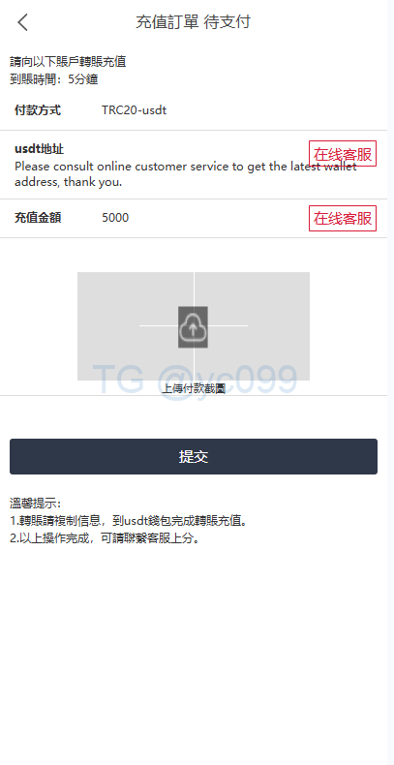Open 在线客服 beside the 充值金額 row

(x=343, y=218)
